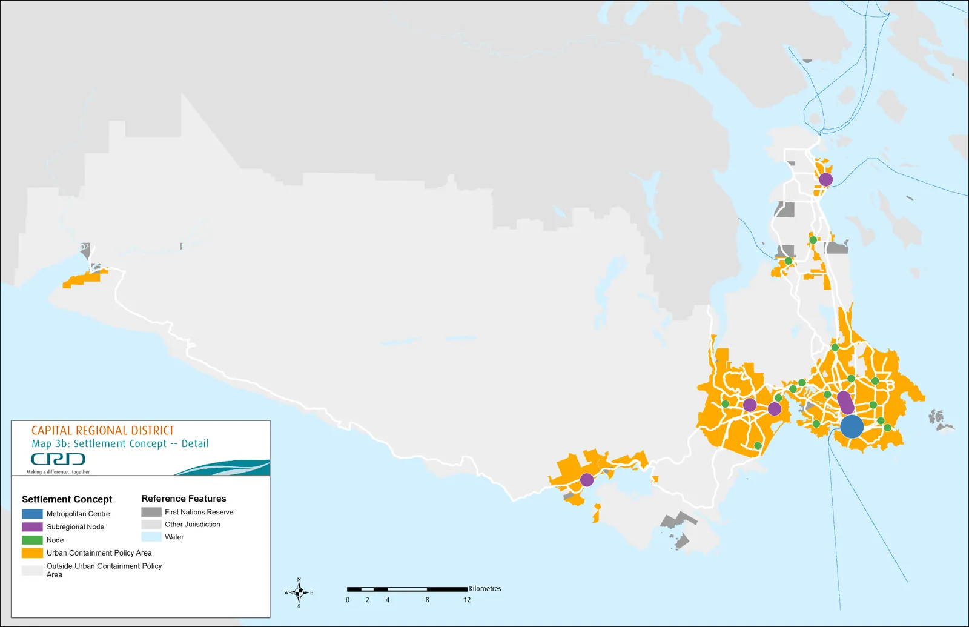Click the dark grey First Nations Reserve swatch
This screenshot has width=969, height=627.
click(x=151, y=512)
